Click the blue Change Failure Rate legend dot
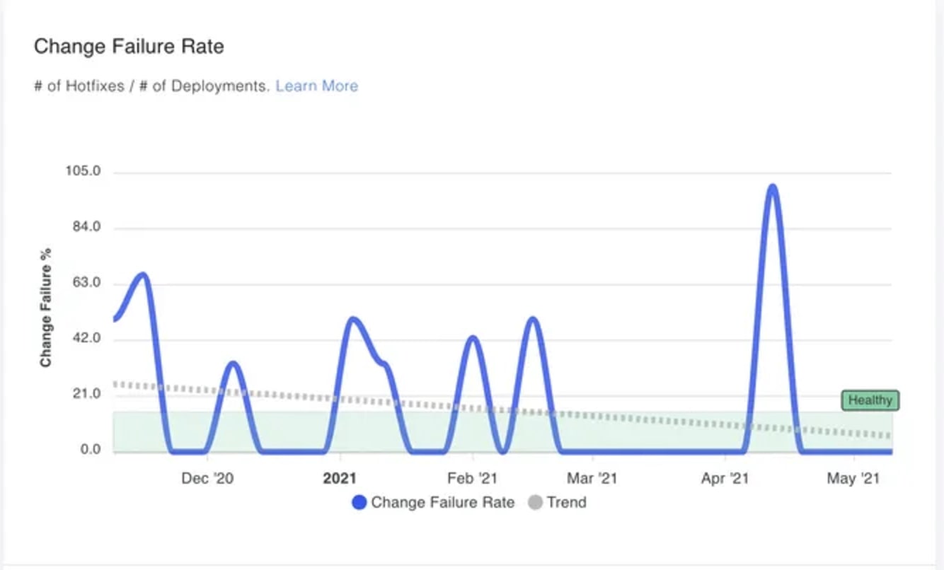This screenshot has height=570, width=944. 360,502
